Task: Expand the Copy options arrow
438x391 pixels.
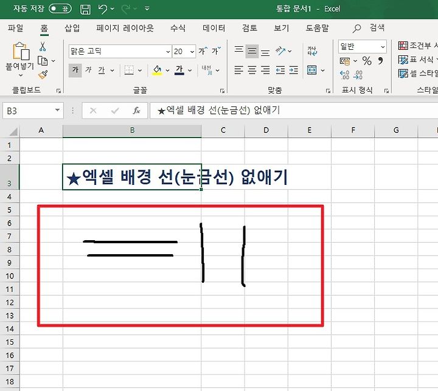Action: click(53, 61)
